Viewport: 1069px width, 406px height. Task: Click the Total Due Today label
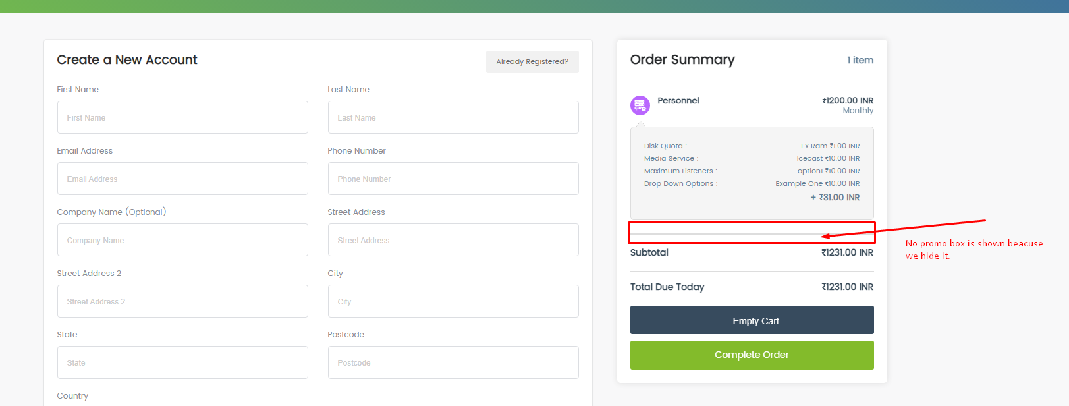click(x=667, y=287)
